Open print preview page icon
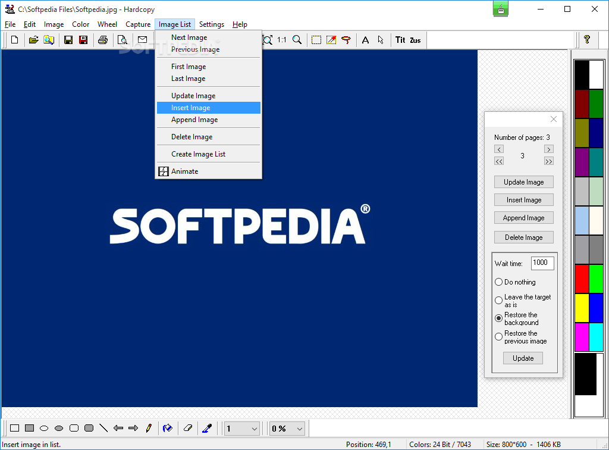Image resolution: width=609 pixels, height=450 pixels. tap(123, 40)
